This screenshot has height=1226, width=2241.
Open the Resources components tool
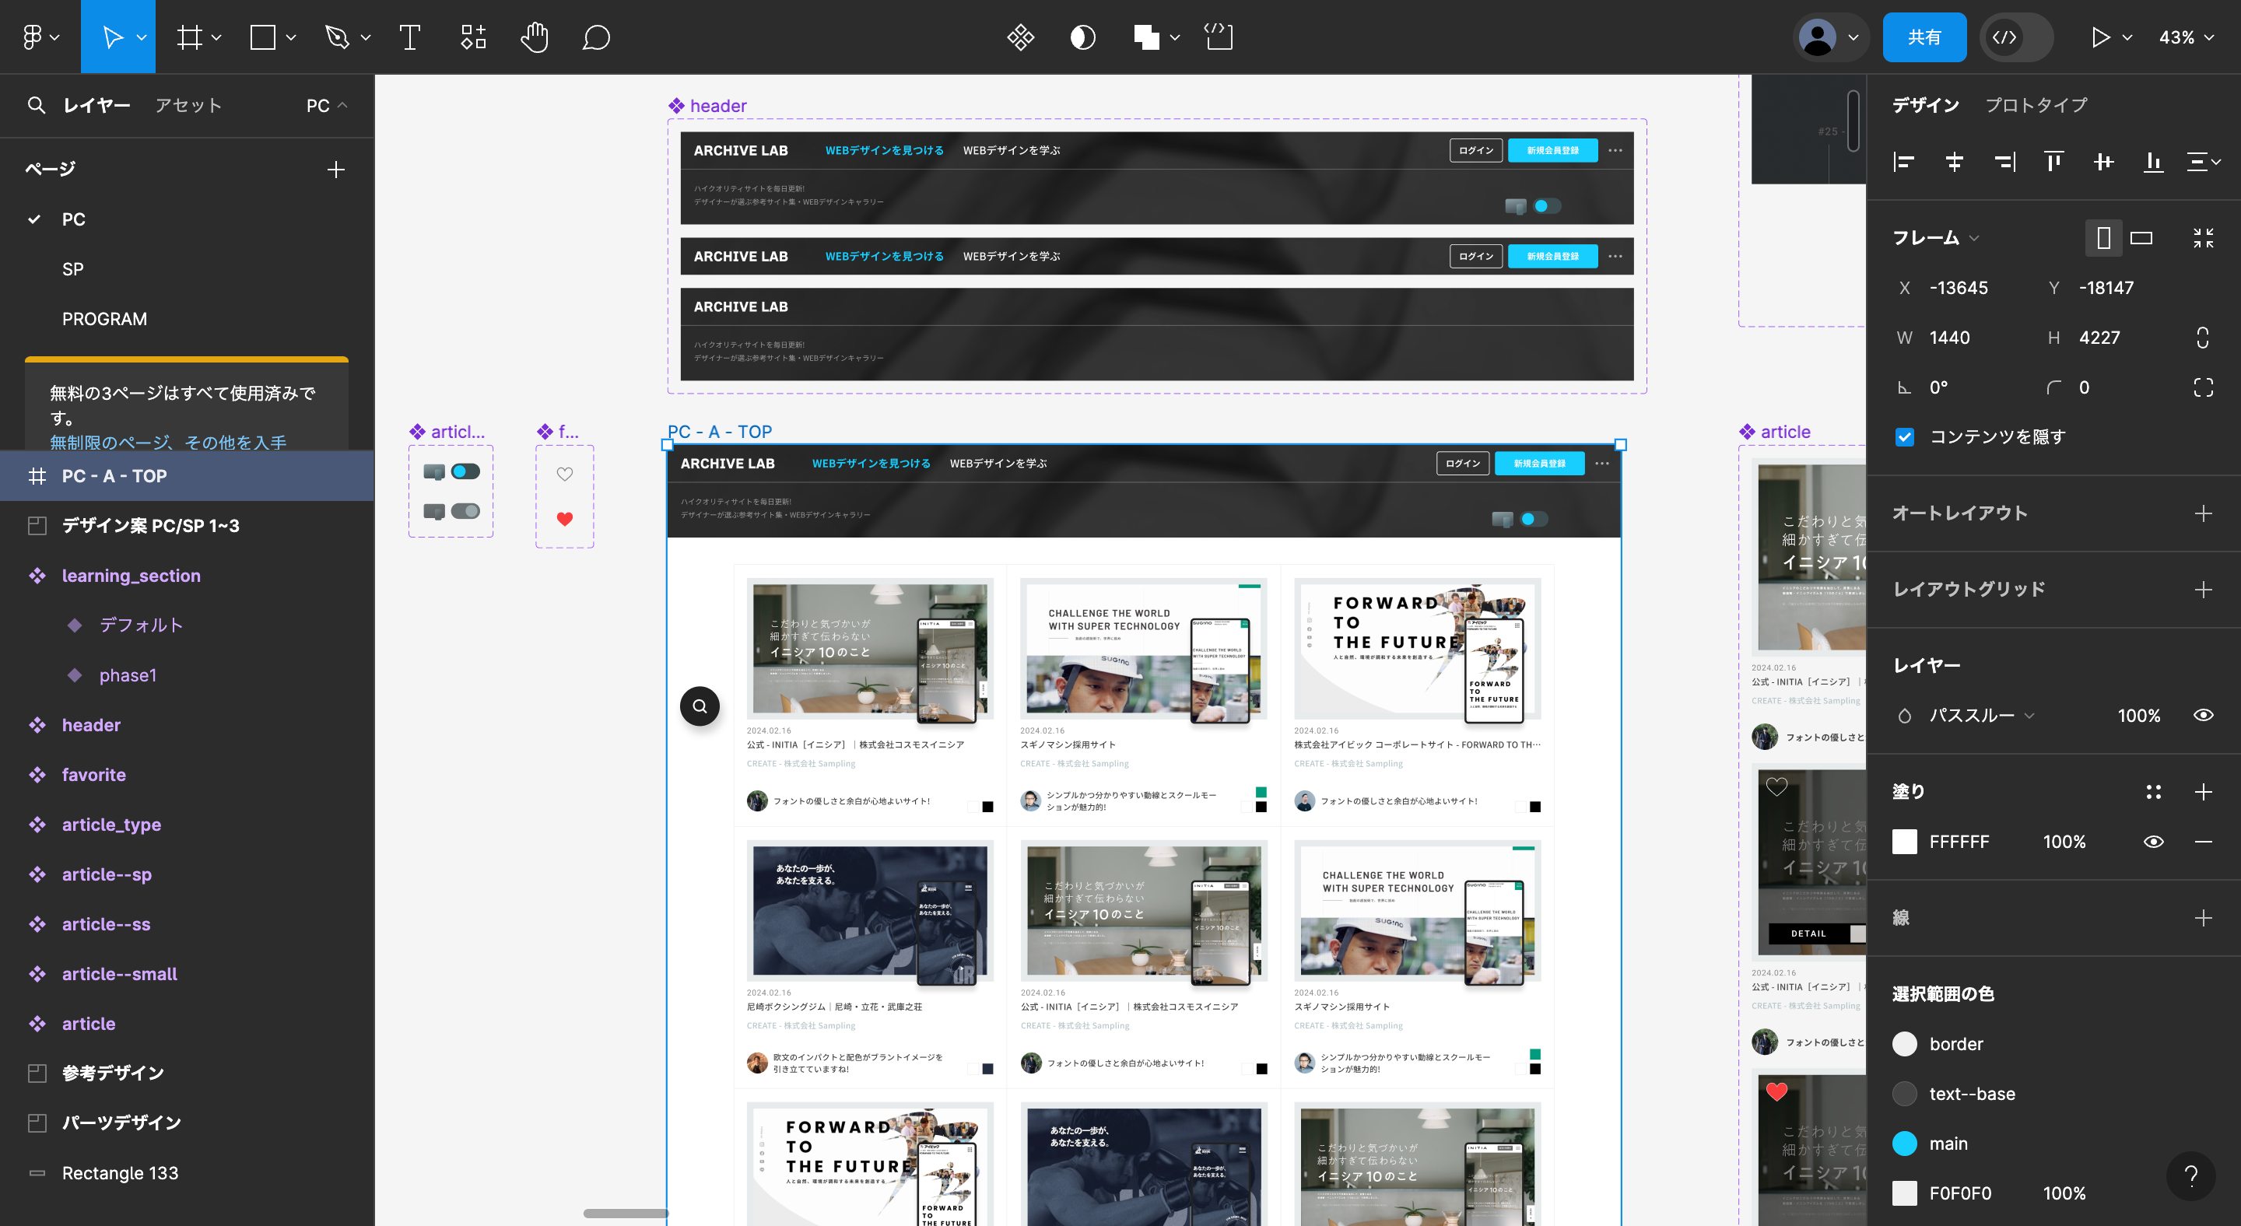472,37
